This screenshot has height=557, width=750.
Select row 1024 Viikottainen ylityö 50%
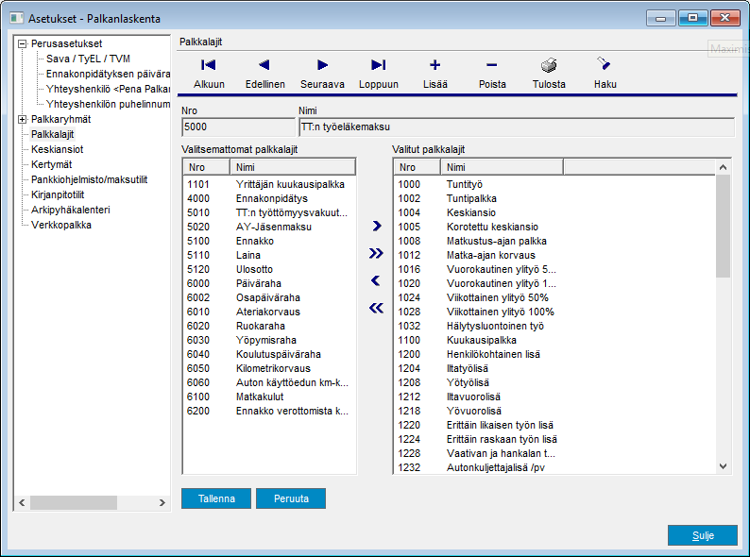tap(554, 298)
